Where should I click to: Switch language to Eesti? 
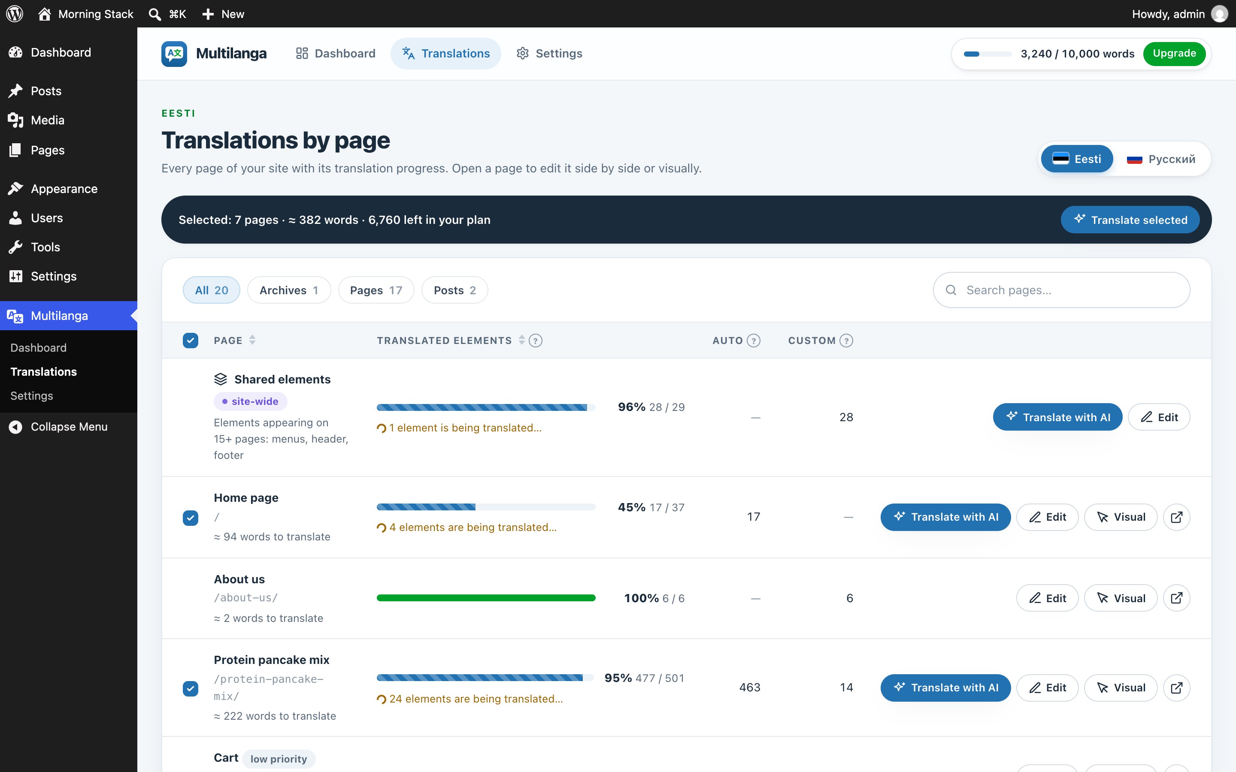1077,159
